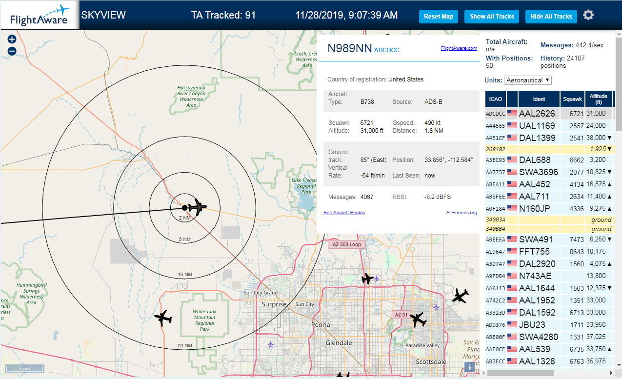Select the DAL2920 row ident

tap(538, 264)
